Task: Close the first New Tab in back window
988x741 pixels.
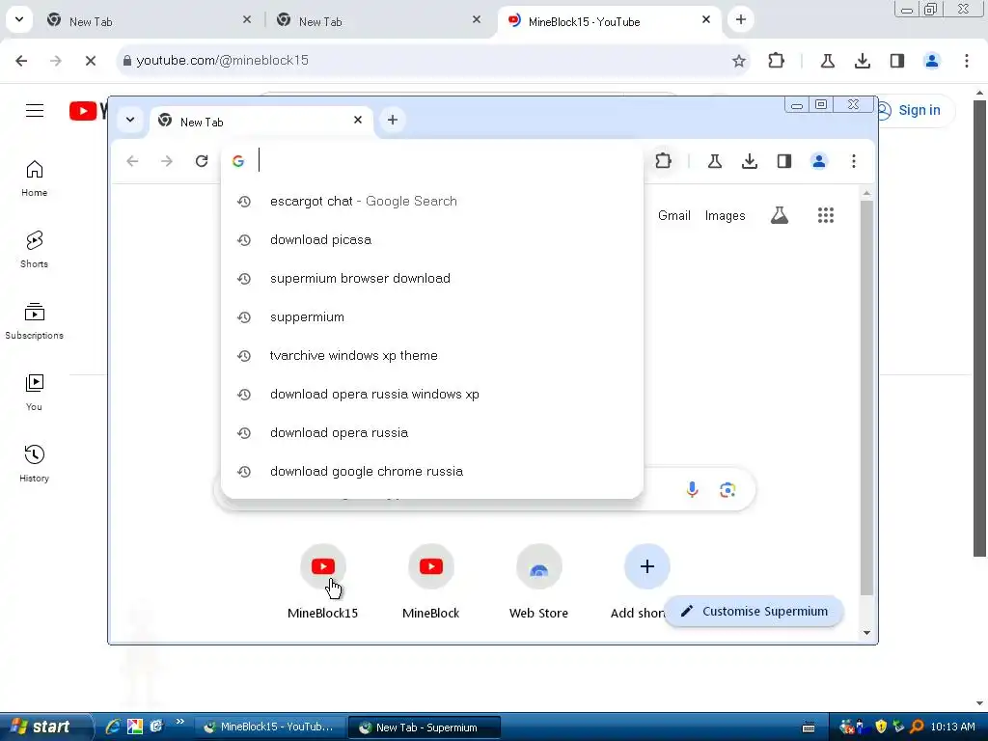Action: (x=247, y=19)
